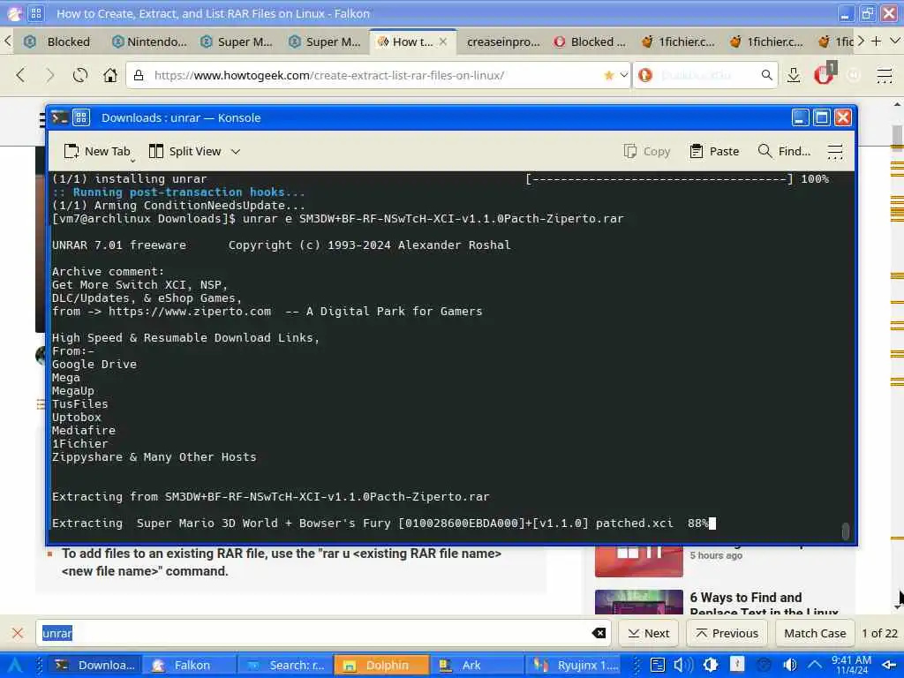This screenshot has height=678, width=904.
Task: Click the Falkon address bar URL
Action: [329, 75]
